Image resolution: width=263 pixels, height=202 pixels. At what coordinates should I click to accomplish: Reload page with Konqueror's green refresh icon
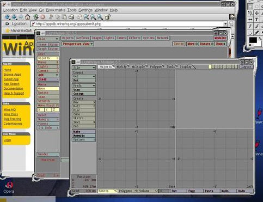[x=36, y=17]
